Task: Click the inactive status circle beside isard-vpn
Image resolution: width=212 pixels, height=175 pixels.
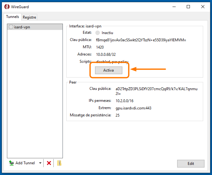Action: pyautogui.click(x=11, y=27)
